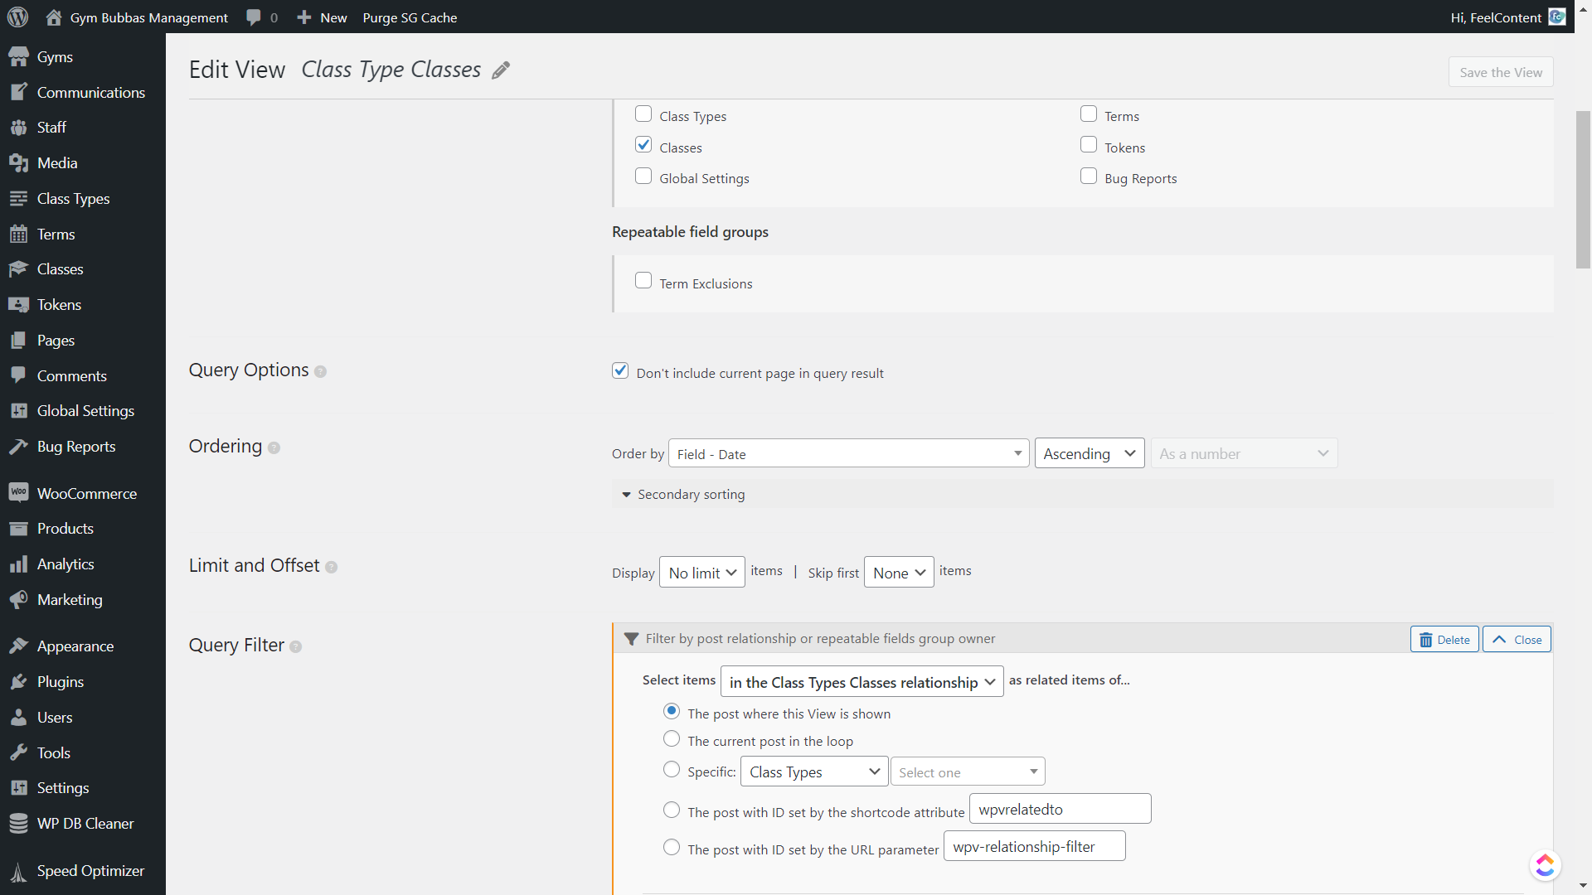Image resolution: width=1592 pixels, height=895 pixels.
Task: Click the Users icon in sidebar
Action: (18, 718)
